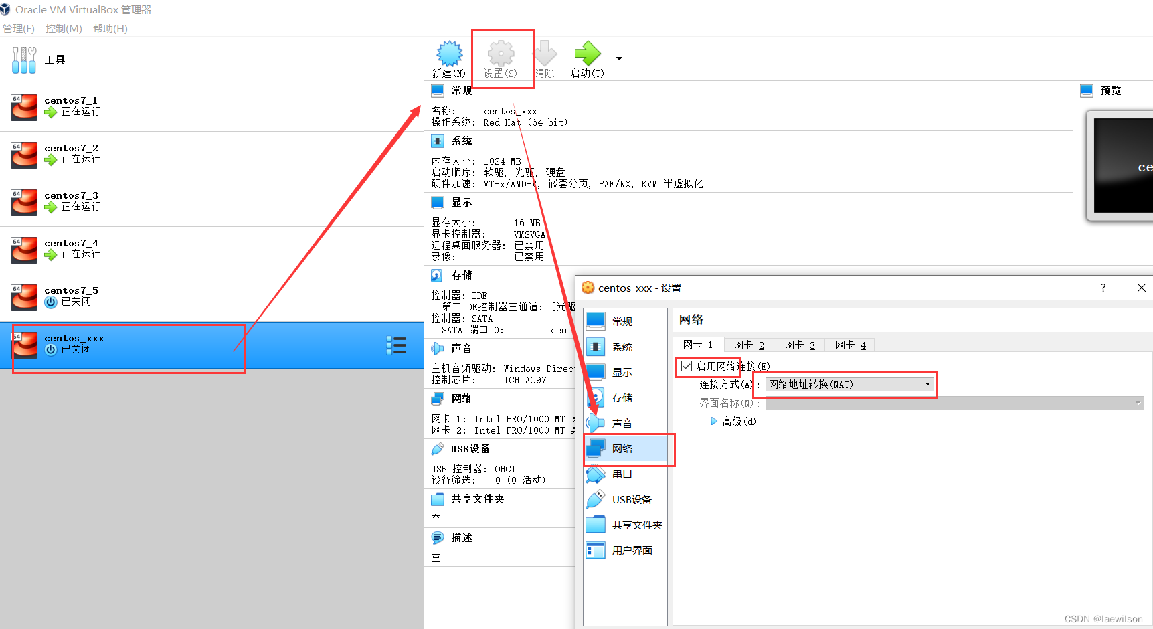Select 存储 in the settings dialog sidebar
The height and width of the screenshot is (629, 1153).
pyautogui.click(x=625, y=397)
